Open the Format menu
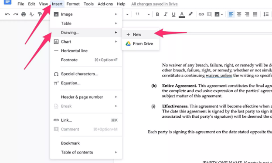Image resolution: width=272 pixels, height=163 pixels. click(73, 4)
